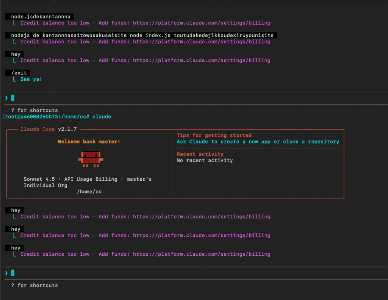388x300 pixels.
Task: Click the "v2.1.7" version label
Action: click(67, 129)
